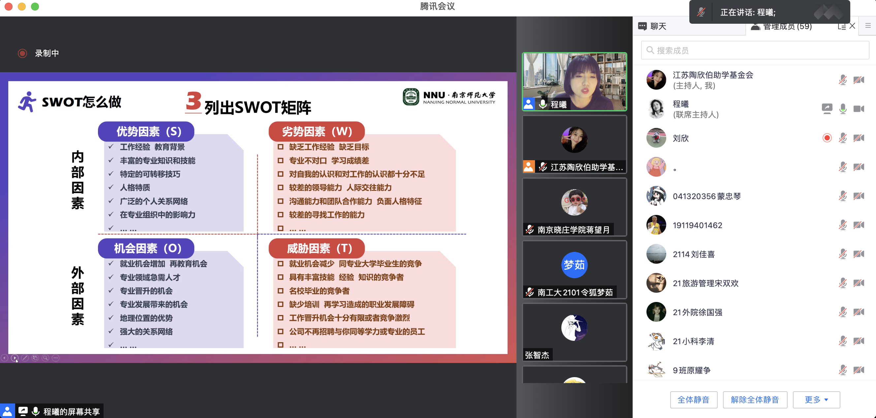Open the hamburger menu at panel corner
The width and height of the screenshot is (876, 418).
(x=868, y=26)
